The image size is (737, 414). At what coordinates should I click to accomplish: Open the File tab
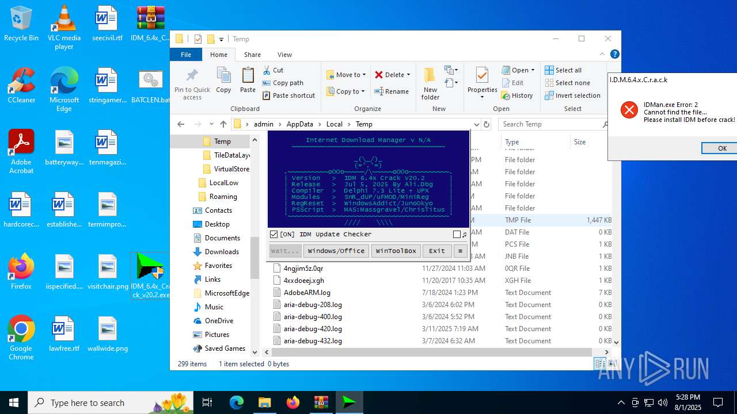tap(186, 55)
